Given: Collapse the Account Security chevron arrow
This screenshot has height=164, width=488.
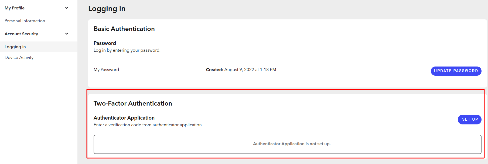Looking at the screenshot, I should click(67, 34).
